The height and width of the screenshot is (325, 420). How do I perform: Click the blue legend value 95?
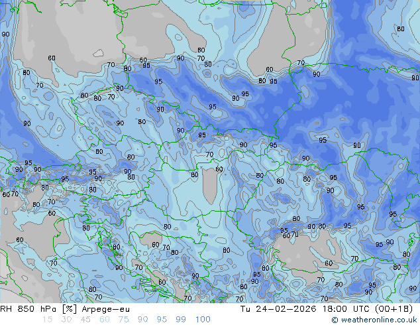pyautogui.click(x=162, y=320)
